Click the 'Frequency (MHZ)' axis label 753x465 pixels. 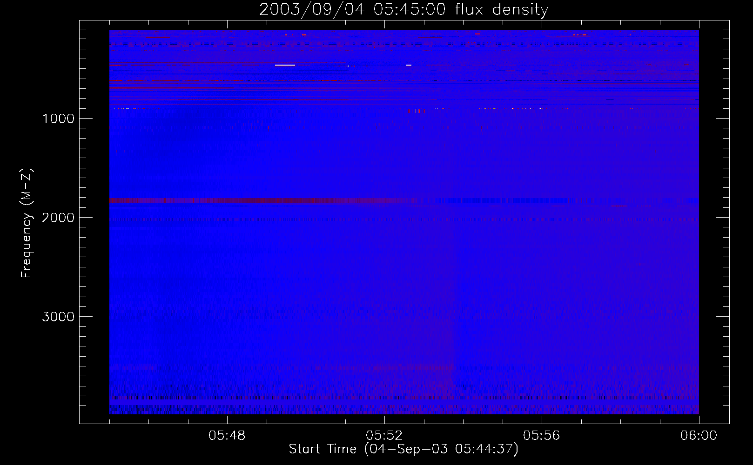click(27, 223)
